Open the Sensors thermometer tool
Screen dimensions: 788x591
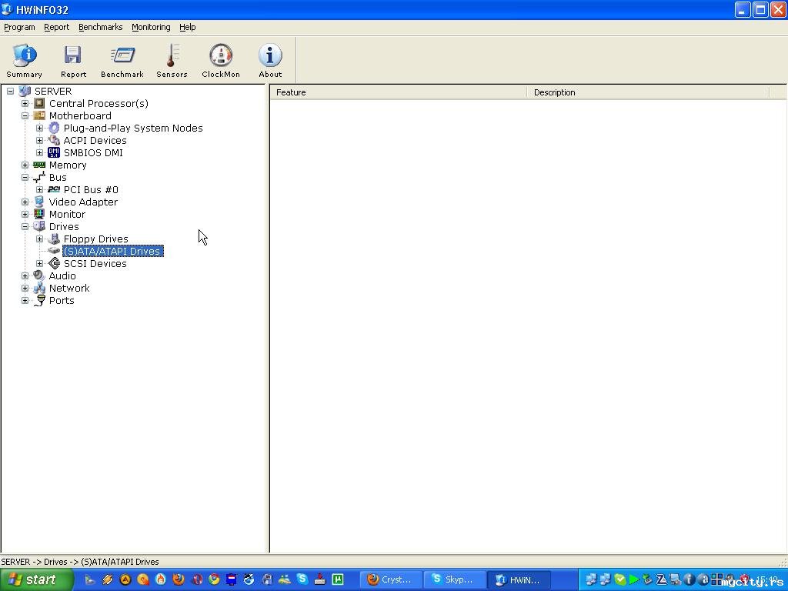point(172,60)
